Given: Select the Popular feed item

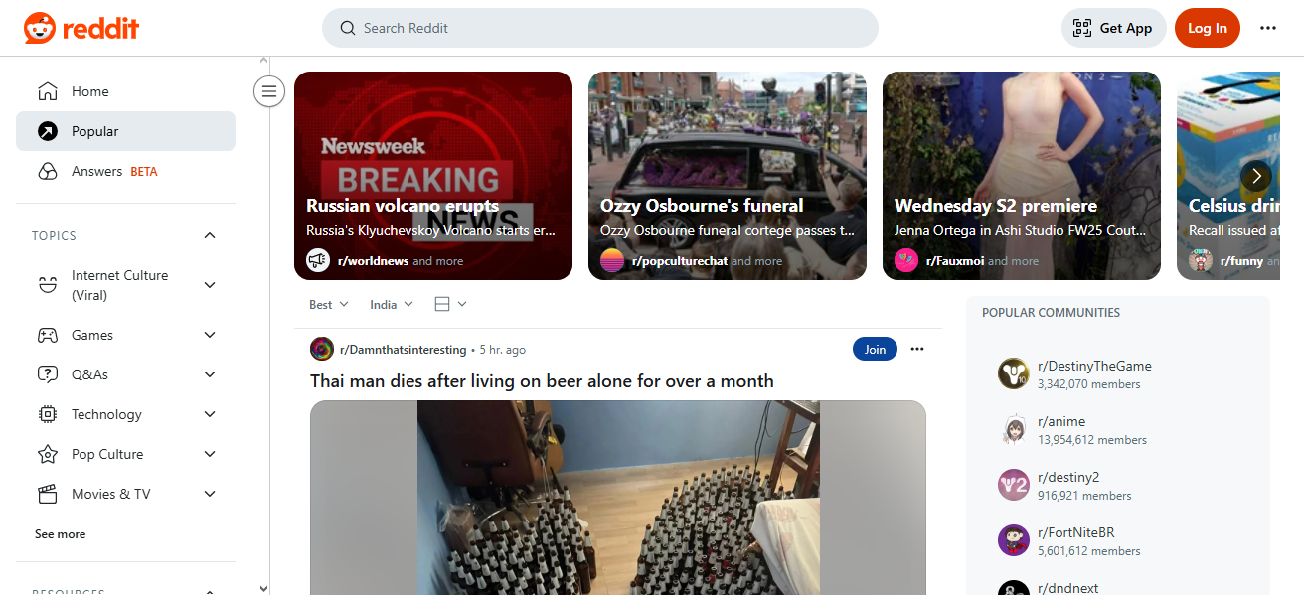Looking at the screenshot, I should (125, 131).
